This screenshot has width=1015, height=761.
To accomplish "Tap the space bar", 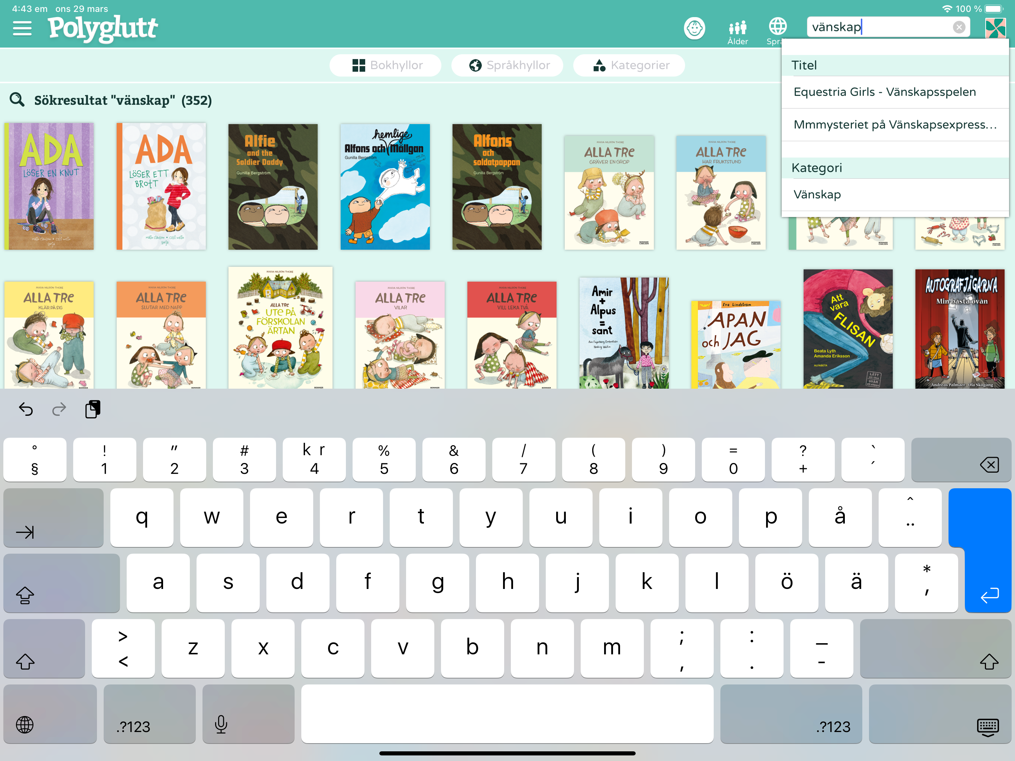I will click(x=507, y=714).
